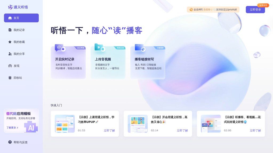Click the 02:00 duration text
This screenshot has height=153, width=273.
pyautogui.click(x=227, y=130)
